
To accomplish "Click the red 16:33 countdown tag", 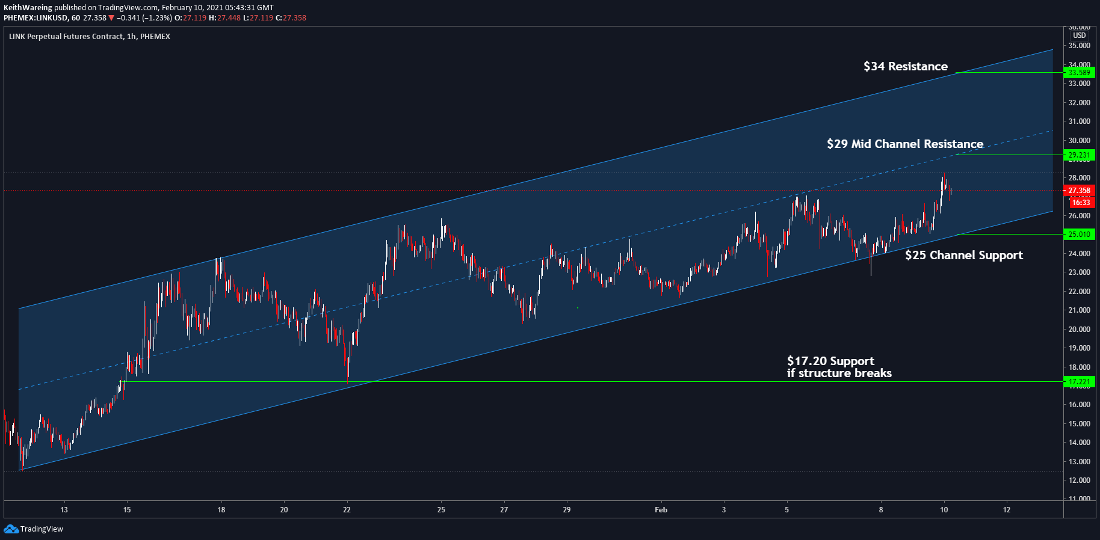I will coord(1081,203).
